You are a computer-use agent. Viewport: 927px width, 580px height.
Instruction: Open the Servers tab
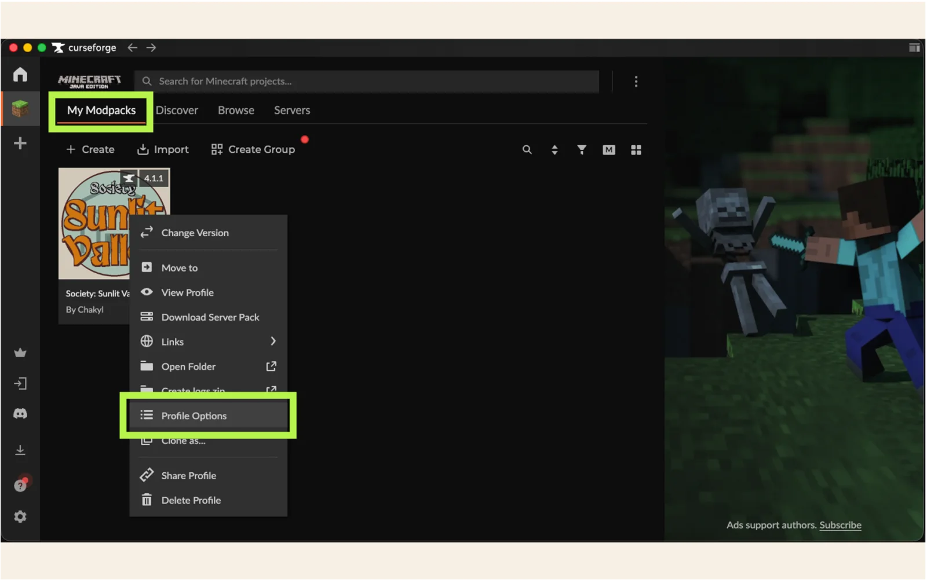292,111
